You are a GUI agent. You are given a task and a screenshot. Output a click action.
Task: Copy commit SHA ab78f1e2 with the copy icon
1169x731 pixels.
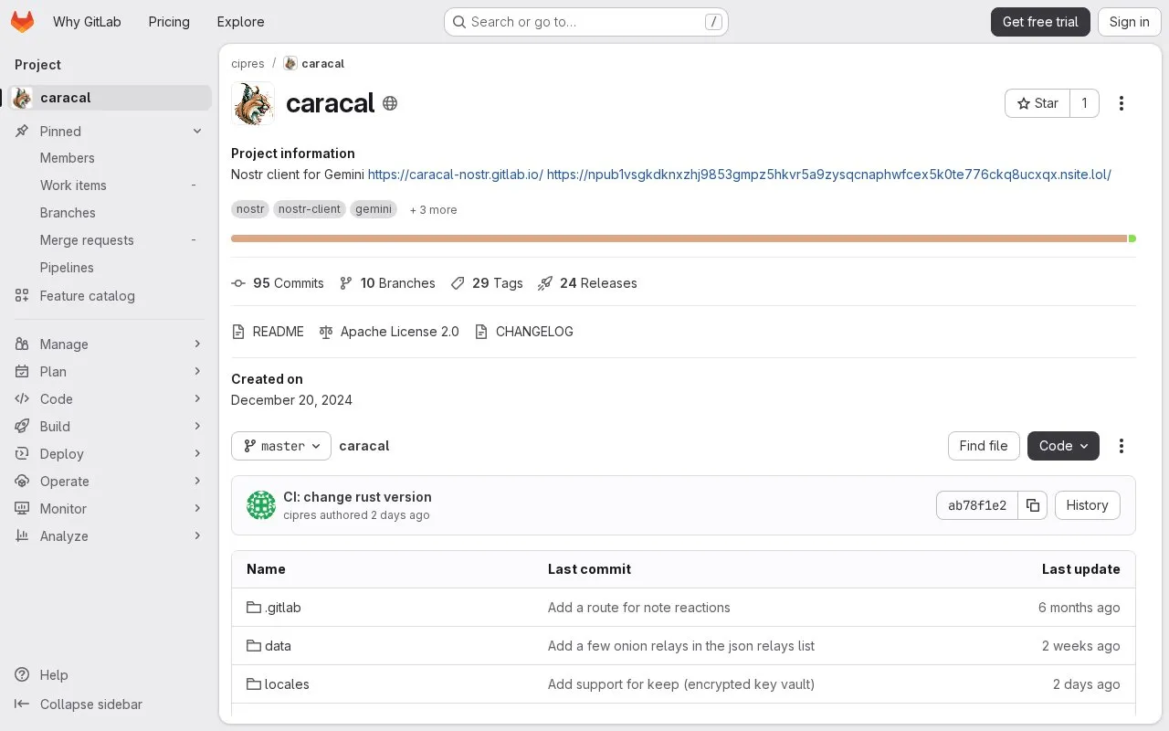[x=1033, y=505]
